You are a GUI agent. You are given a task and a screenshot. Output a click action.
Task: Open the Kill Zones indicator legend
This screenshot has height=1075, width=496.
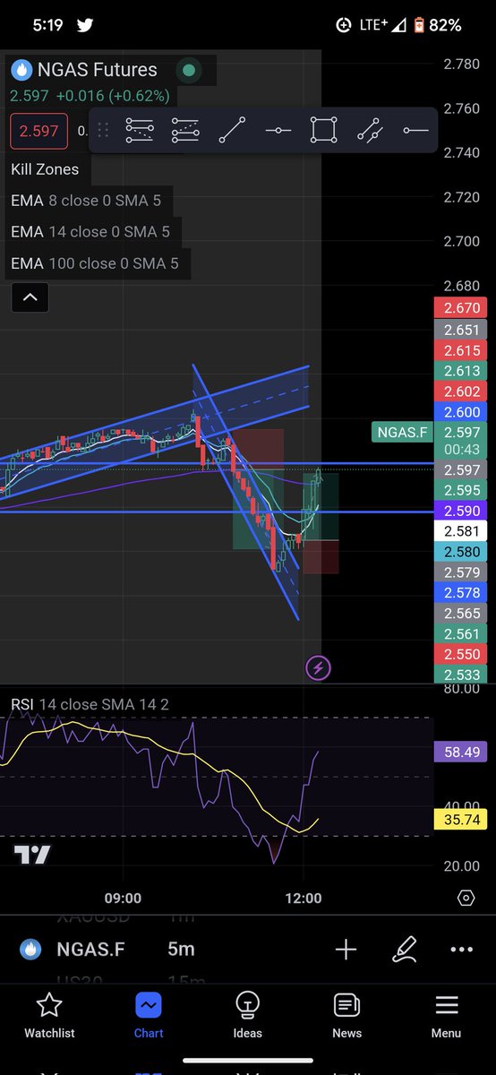pyautogui.click(x=45, y=169)
